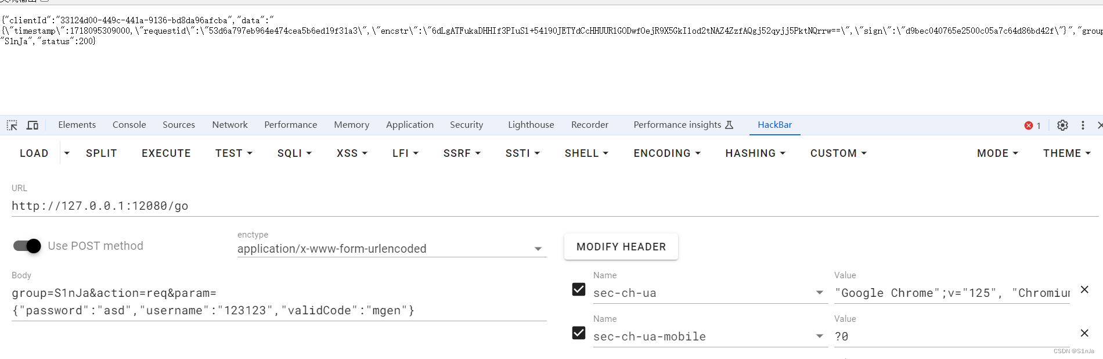Uncheck the sec-ch-ua-mobile header checkbox
The height and width of the screenshot is (359, 1103).
(579, 333)
